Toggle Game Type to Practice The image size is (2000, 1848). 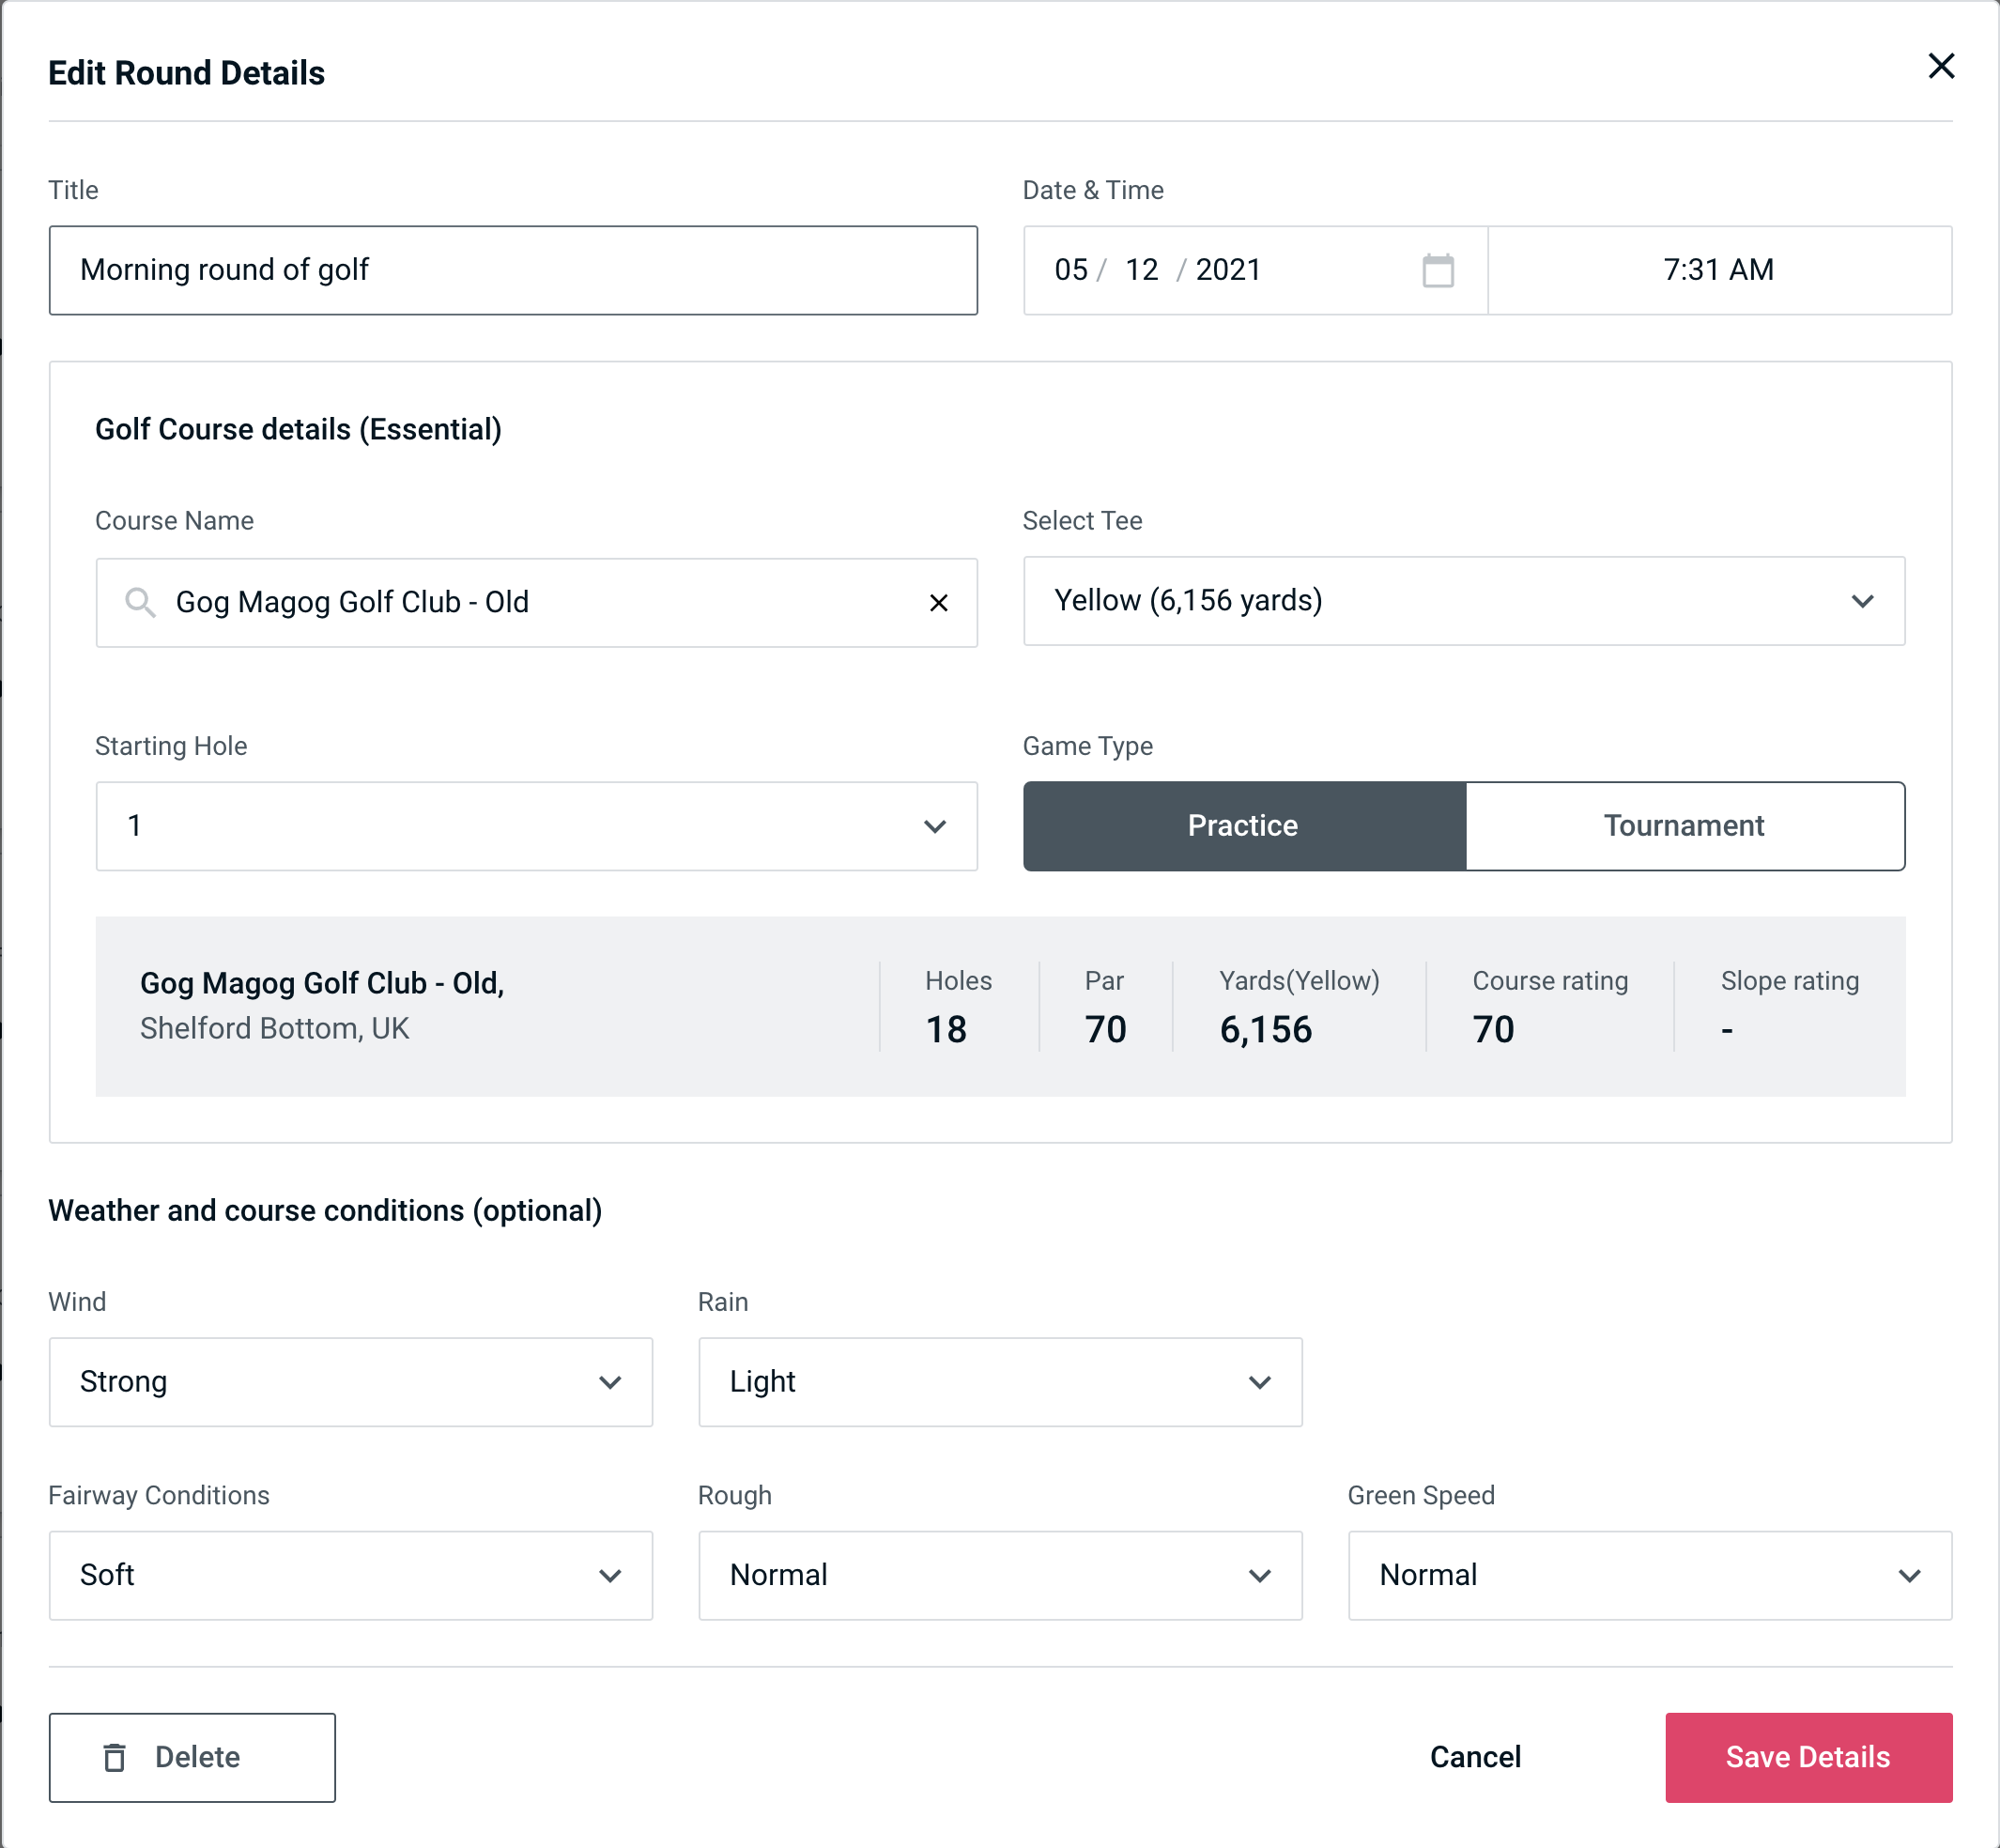[1244, 825]
